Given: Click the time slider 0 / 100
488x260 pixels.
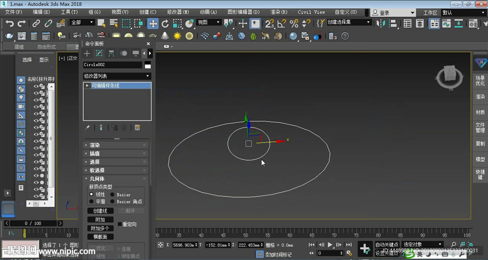Looking at the screenshot, I should point(33,223).
